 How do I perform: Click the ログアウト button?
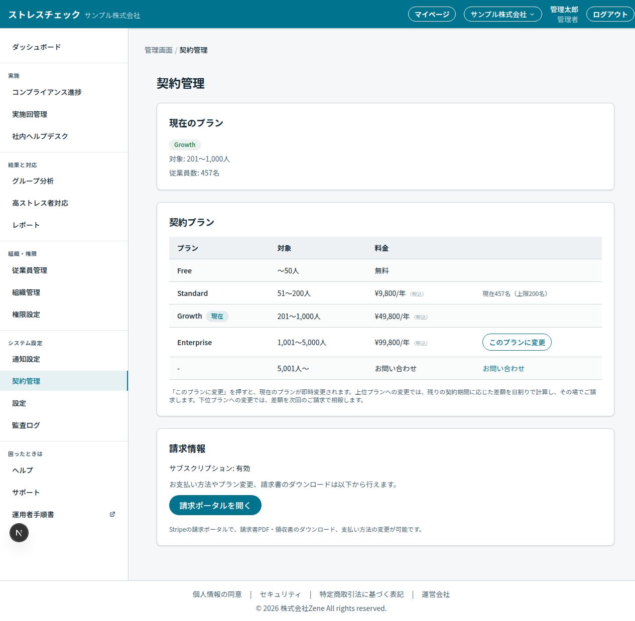pos(610,14)
